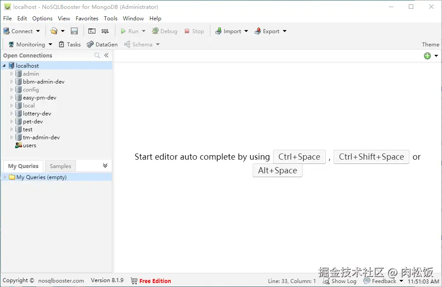Open the Connect dropdown arrow
The width and height of the screenshot is (442, 287).
pos(38,31)
